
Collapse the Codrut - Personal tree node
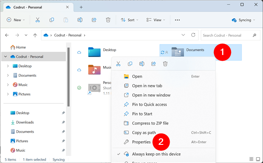coord(6,57)
